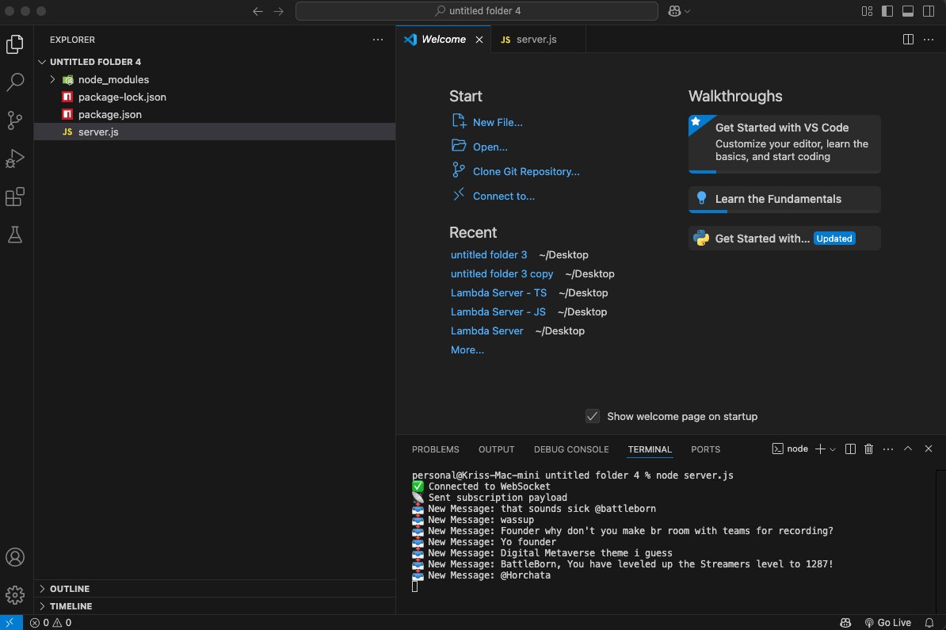Image resolution: width=946 pixels, height=630 pixels.
Task: Show errors and warnings count in status bar
Action: (51, 622)
